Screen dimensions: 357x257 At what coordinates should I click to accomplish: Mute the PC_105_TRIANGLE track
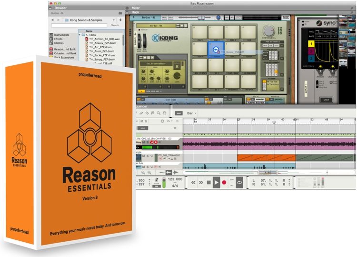click(143, 156)
